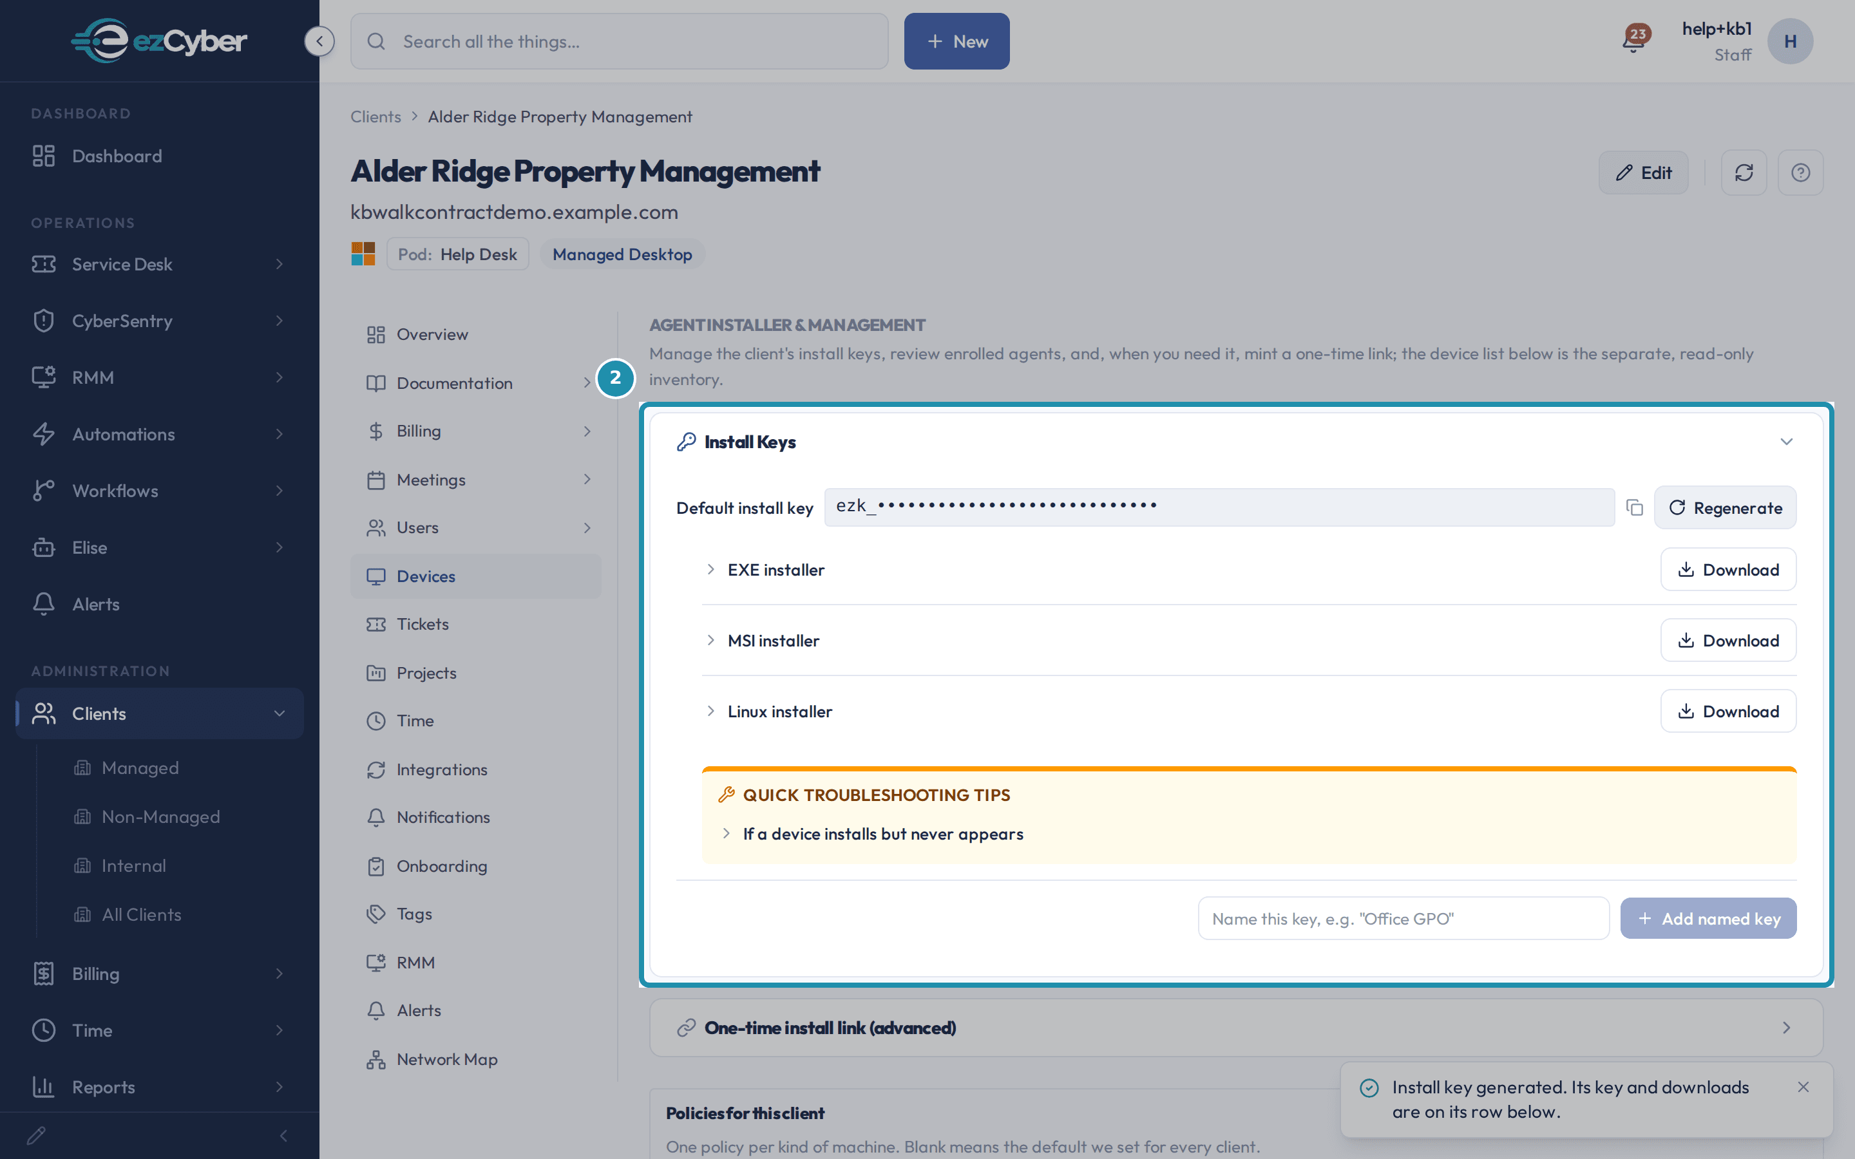The height and width of the screenshot is (1159, 1855).
Task: Expand the Automations menu
Action: point(160,434)
